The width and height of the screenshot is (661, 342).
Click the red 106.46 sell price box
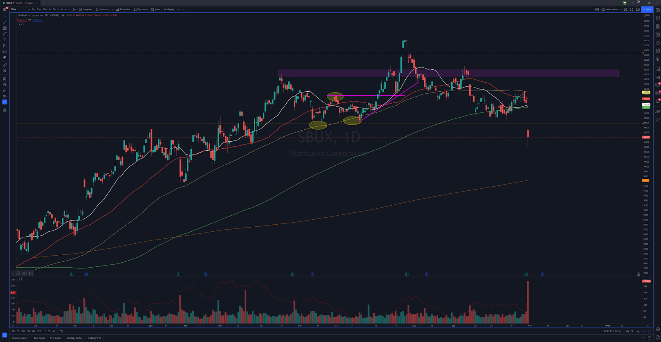click(22, 20)
